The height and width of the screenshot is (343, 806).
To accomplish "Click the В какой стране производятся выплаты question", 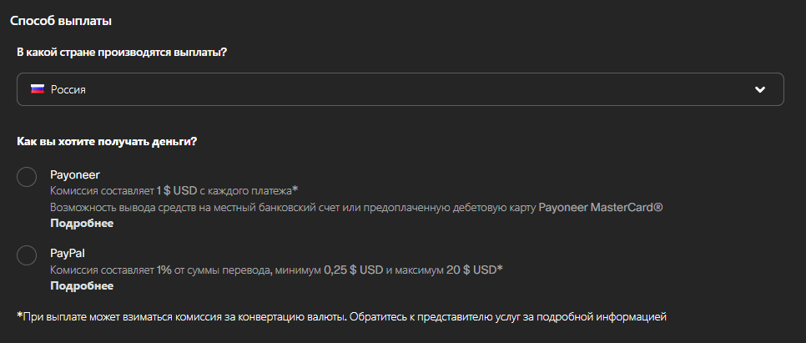I will 122,53.
